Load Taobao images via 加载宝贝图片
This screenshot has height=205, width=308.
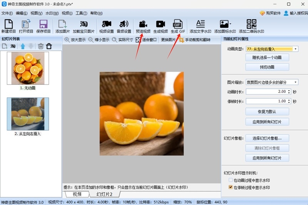click(84, 26)
